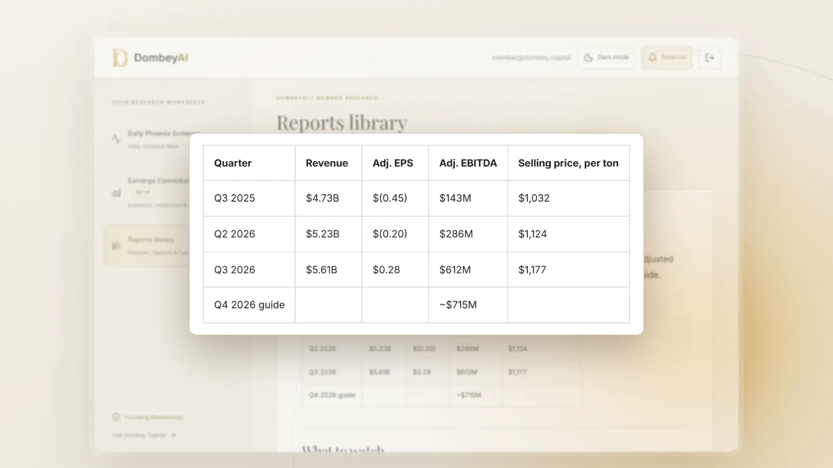Viewport: 833px width, 468px height.
Task: Click the Quarter column header
Action: tap(249, 163)
